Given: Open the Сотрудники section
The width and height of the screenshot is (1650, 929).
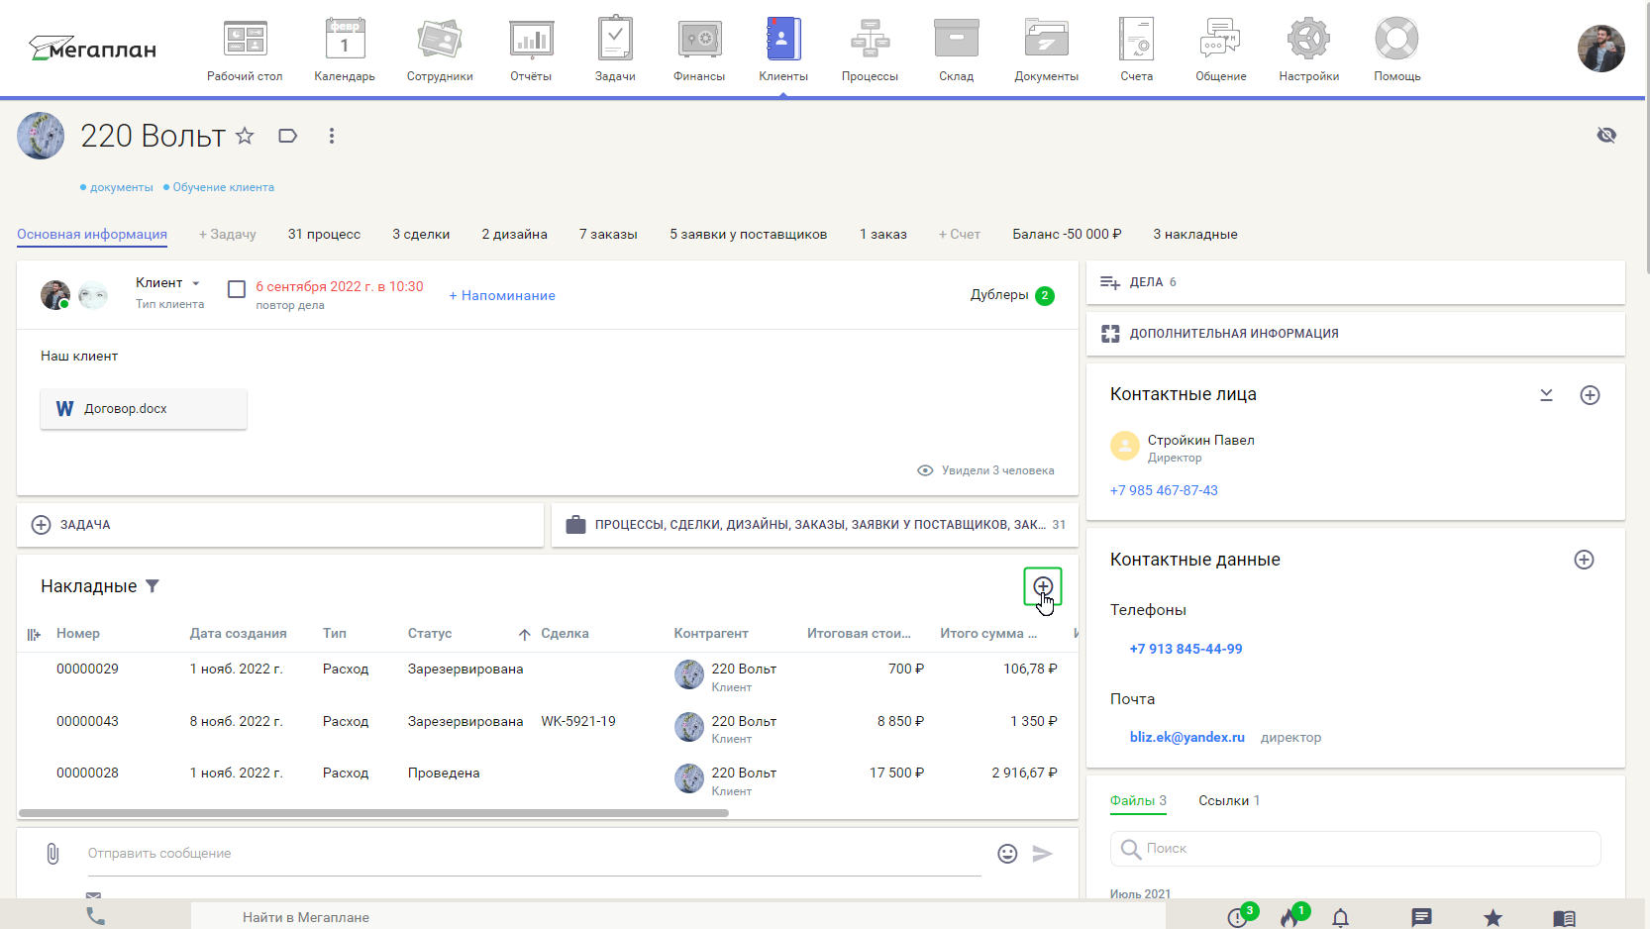Looking at the screenshot, I should [x=440, y=50].
